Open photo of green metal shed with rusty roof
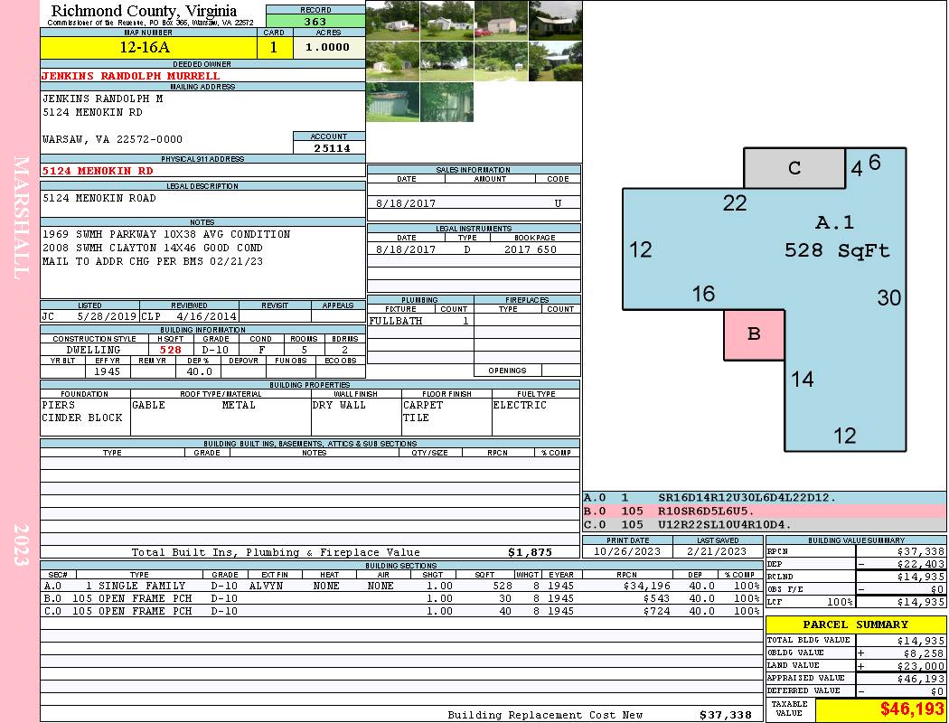This screenshot has height=723, width=949. 392,101
